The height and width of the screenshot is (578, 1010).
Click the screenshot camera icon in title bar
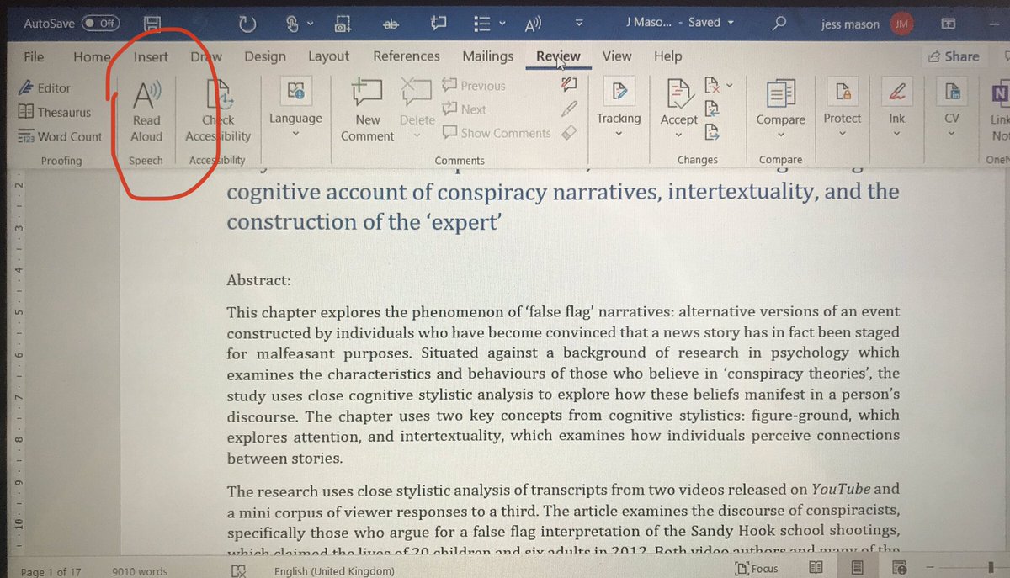pyautogui.click(x=343, y=24)
